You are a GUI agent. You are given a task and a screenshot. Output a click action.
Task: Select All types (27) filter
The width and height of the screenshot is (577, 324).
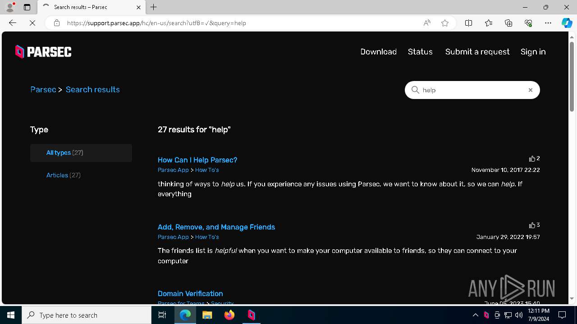81,153
